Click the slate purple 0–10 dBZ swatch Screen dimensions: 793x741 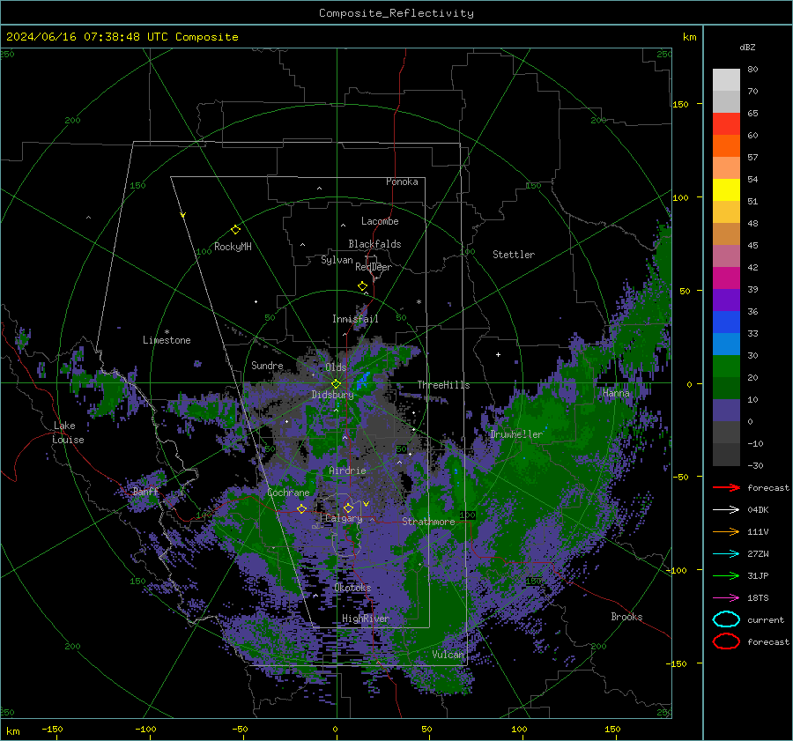pyautogui.click(x=726, y=411)
